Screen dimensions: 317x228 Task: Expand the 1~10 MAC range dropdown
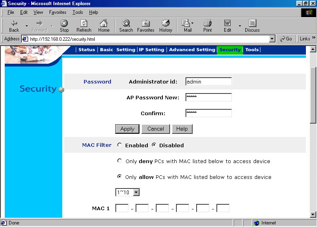(x=136, y=192)
